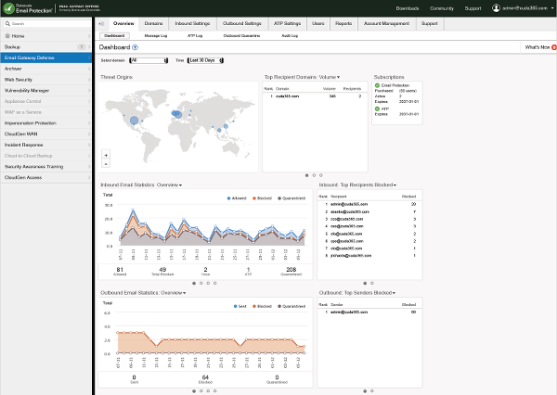Image resolution: width=557 pixels, height=395 pixels.
Task: Open Email Gateway Defense in sidebar
Action: pos(45,57)
